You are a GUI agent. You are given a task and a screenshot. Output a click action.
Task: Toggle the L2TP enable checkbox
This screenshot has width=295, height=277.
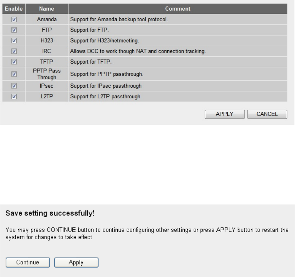[14, 97]
